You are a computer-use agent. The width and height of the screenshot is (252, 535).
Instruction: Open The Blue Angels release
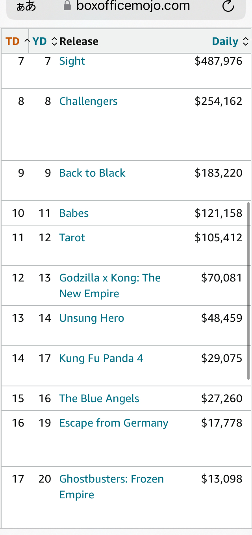point(99,399)
